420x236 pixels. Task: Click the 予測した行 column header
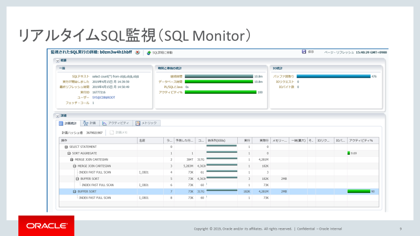pyautogui.click(x=184, y=141)
